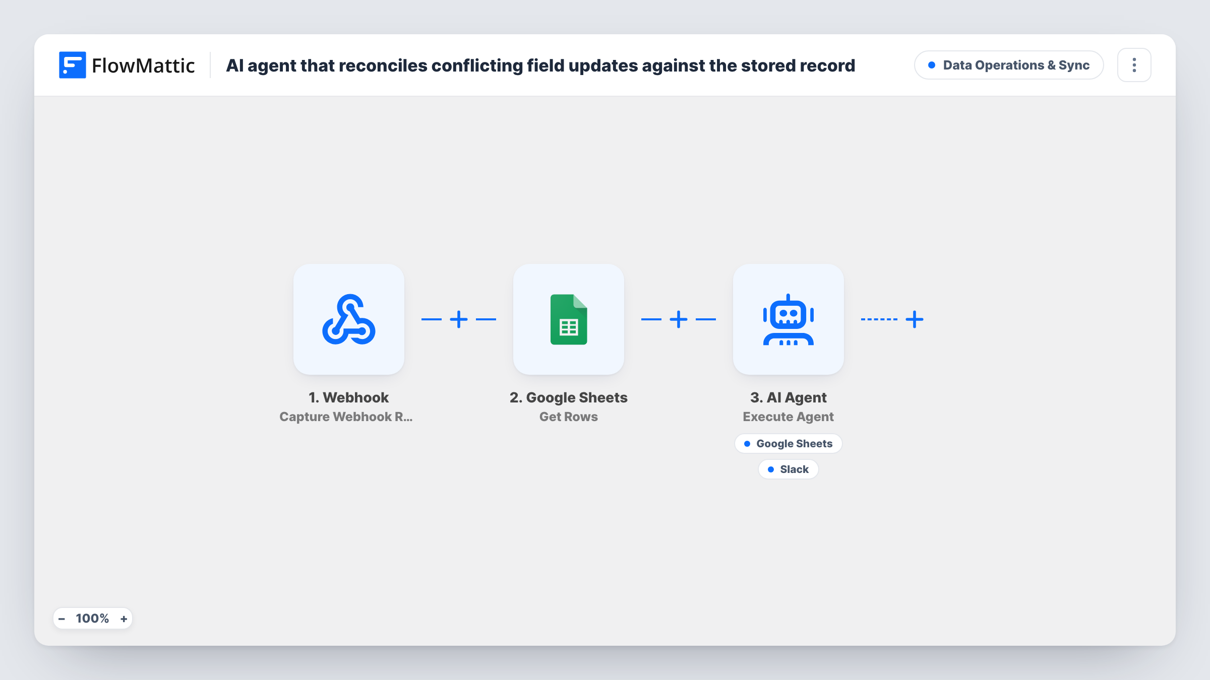The width and height of the screenshot is (1210, 680).
Task: Select the Slack tool tag under AI Agent
Action: click(789, 469)
